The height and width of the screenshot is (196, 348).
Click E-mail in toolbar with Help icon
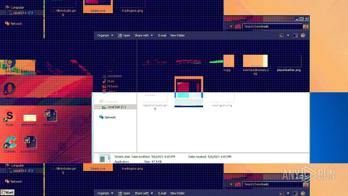[x=162, y=35]
